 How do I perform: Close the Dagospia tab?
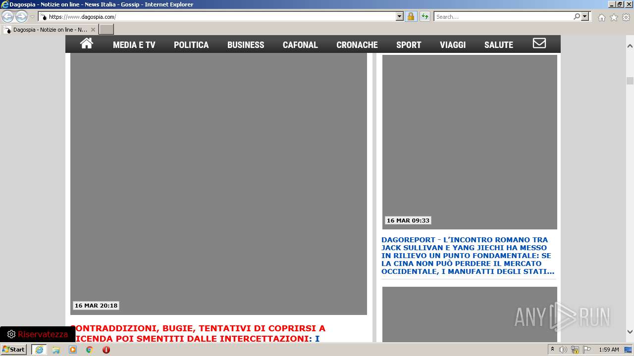pos(93,30)
